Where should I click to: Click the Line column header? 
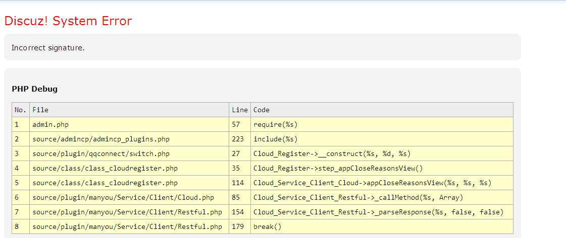click(240, 110)
